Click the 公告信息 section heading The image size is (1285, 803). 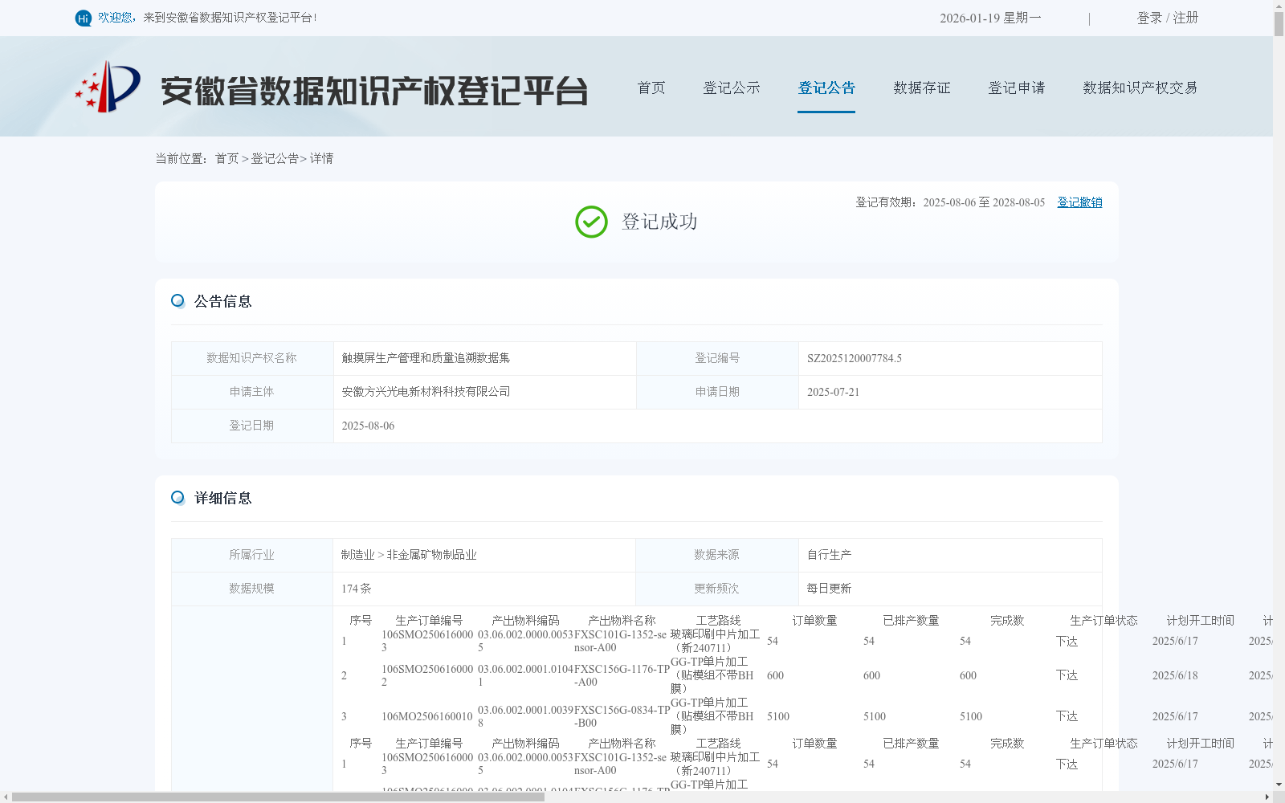pos(223,301)
